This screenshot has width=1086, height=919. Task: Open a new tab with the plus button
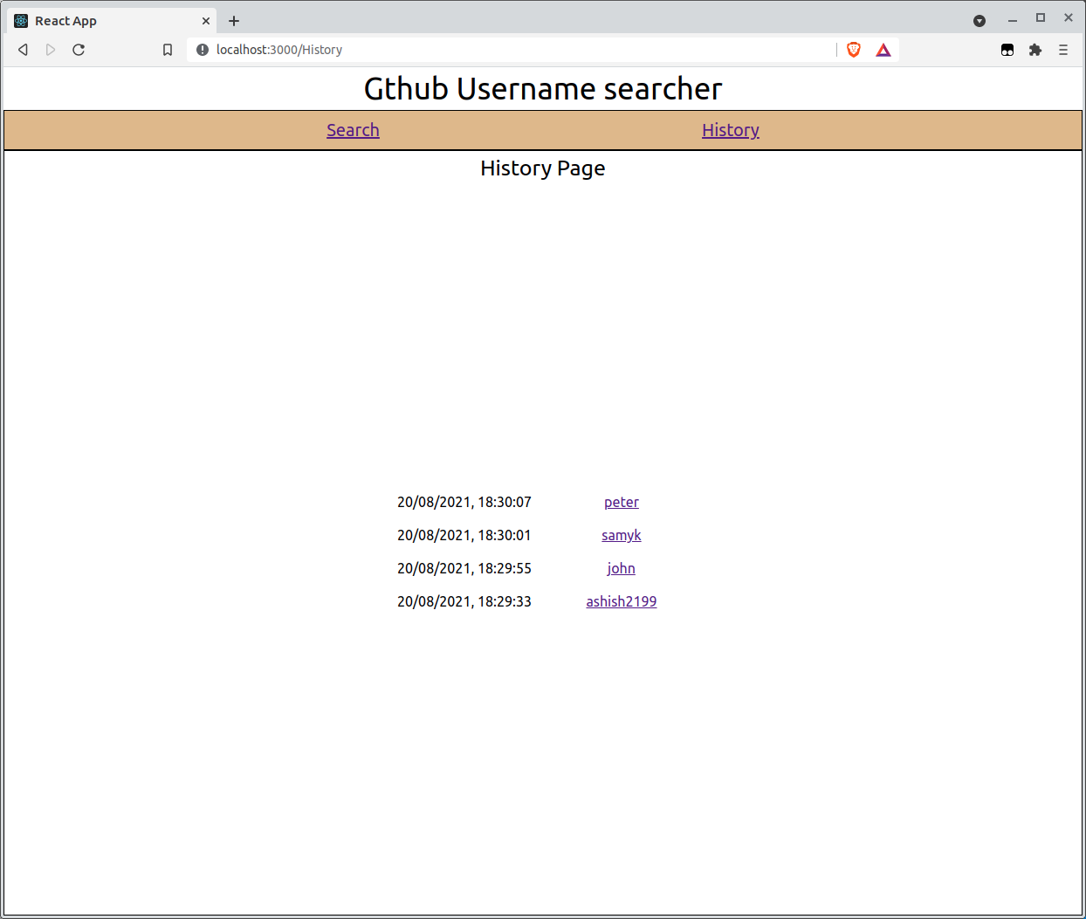(234, 21)
